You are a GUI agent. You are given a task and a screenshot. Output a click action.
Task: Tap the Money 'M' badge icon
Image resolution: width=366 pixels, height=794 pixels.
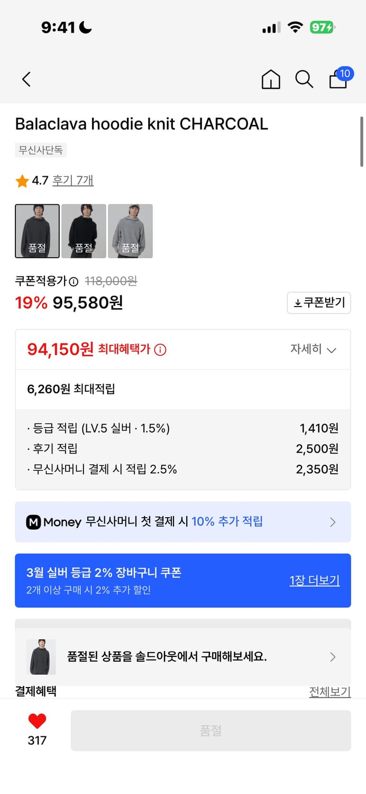point(34,522)
